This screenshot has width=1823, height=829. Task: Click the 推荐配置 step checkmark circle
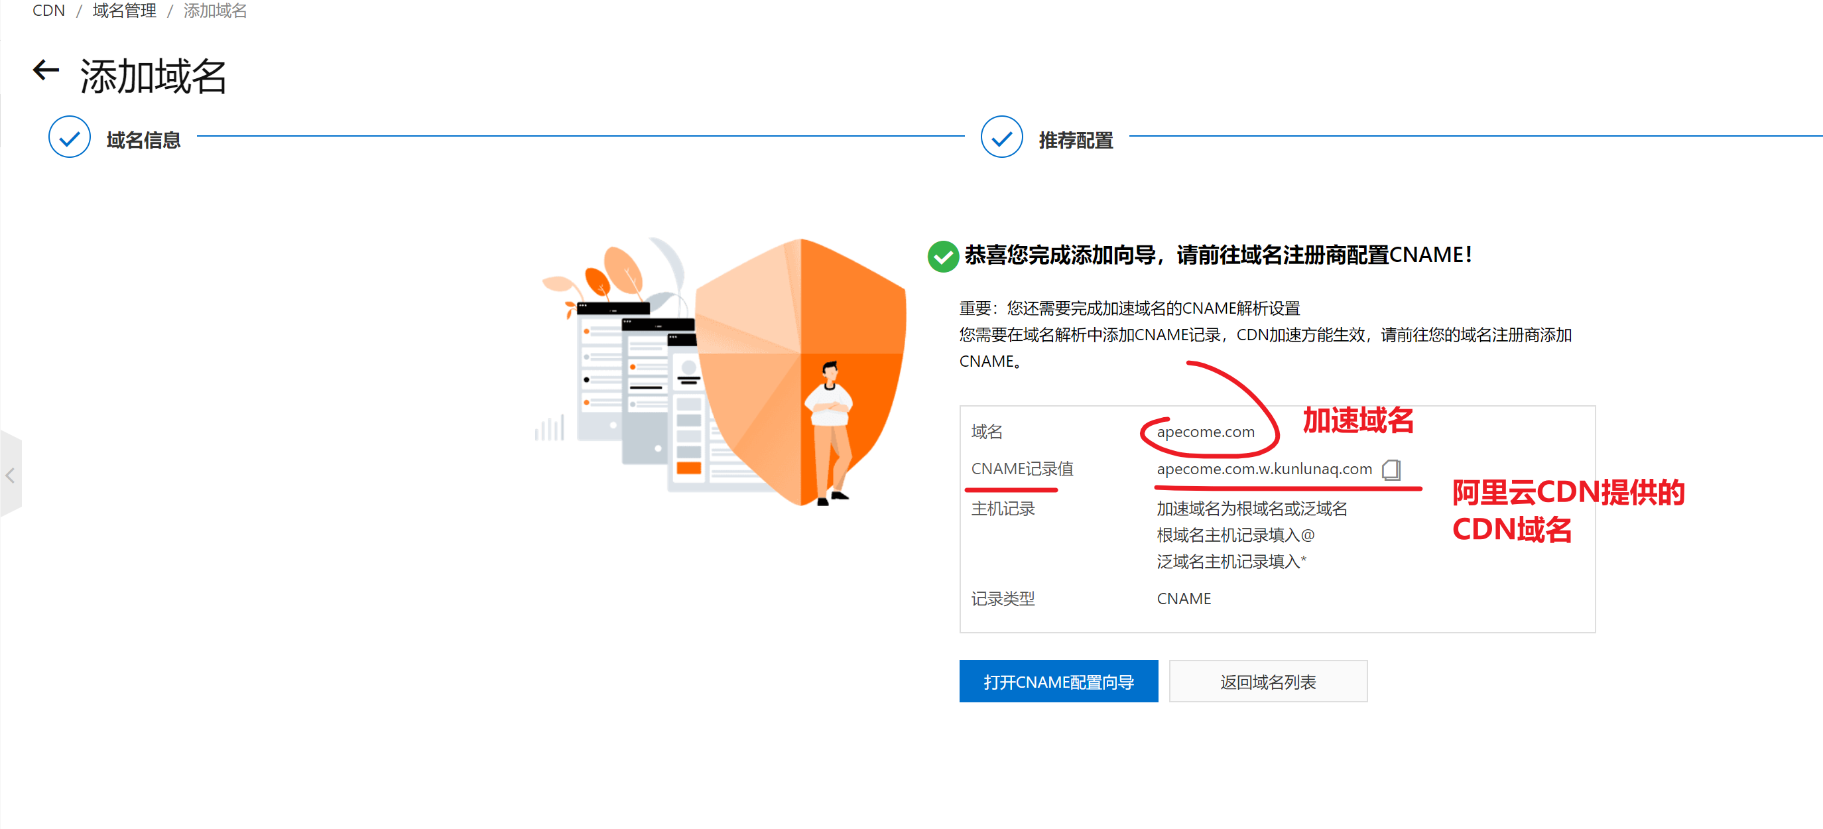1001,137
